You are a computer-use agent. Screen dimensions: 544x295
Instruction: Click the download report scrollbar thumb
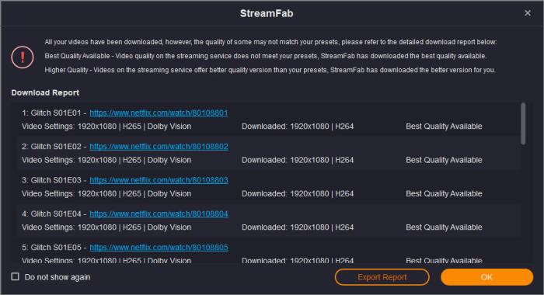(x=523, y=123)
